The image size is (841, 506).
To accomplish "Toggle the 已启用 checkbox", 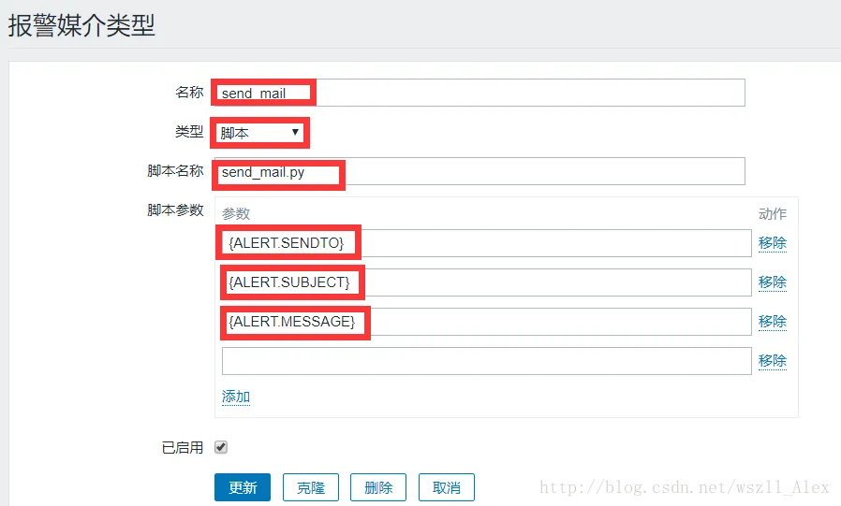I will 221,447.
